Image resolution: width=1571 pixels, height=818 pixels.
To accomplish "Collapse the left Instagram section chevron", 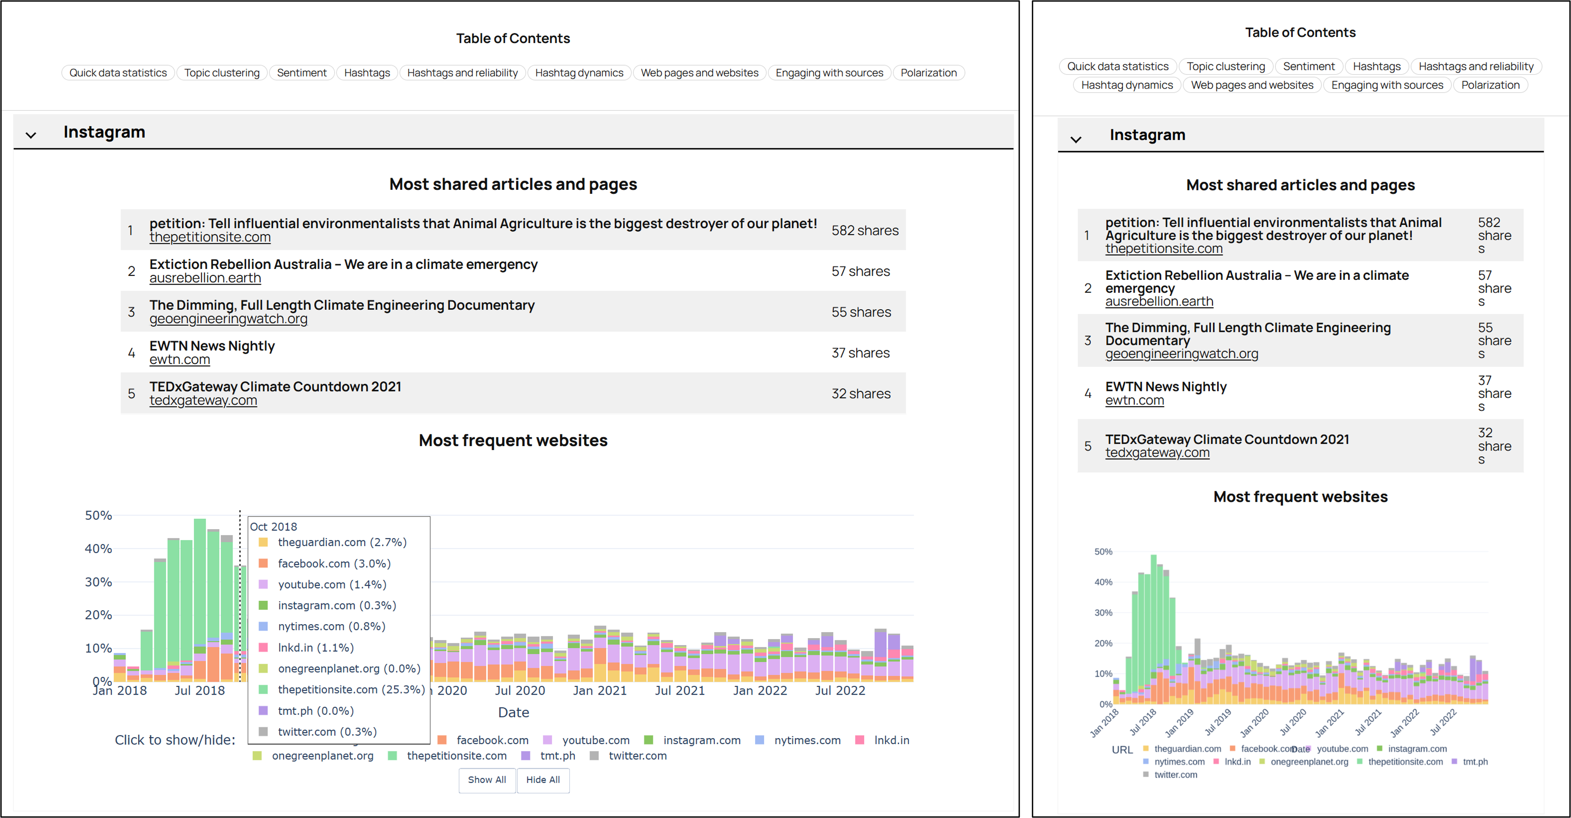I will (x=31, y=135).
